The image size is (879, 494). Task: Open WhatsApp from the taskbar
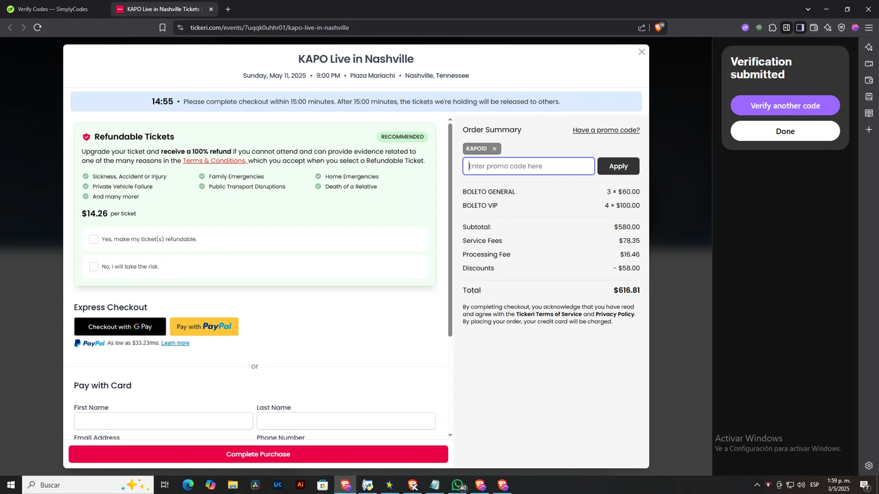[458, 485]
